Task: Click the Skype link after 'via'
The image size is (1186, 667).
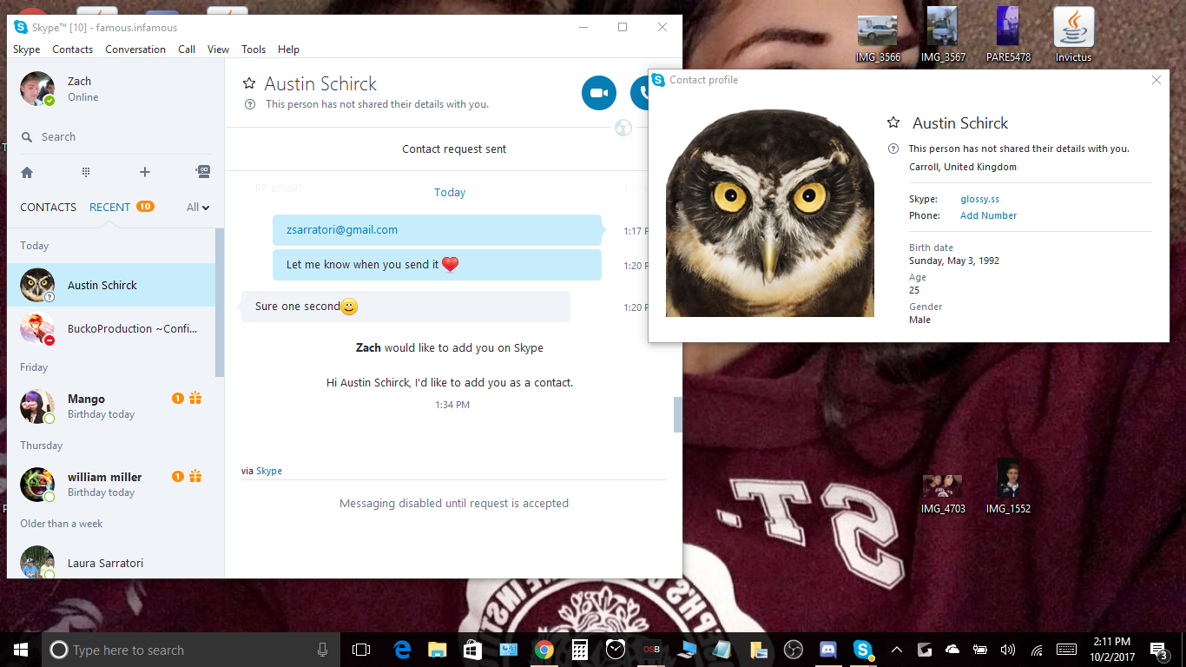Action: point(269,471)
